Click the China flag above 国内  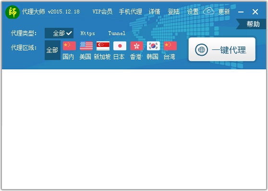coord(69,46)
